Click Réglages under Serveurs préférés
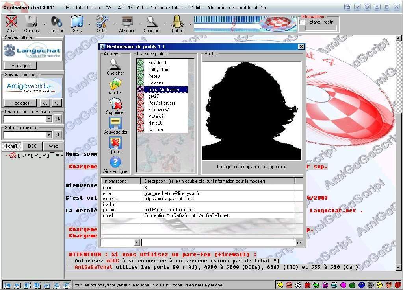The height and width of the screenshot is (290, 403). point(20,103)
